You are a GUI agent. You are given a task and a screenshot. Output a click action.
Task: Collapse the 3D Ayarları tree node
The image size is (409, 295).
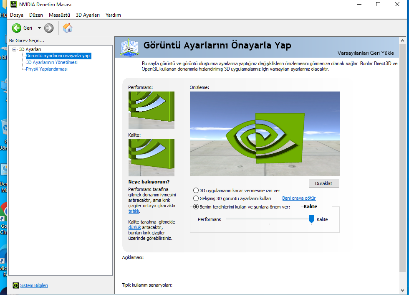14,49
